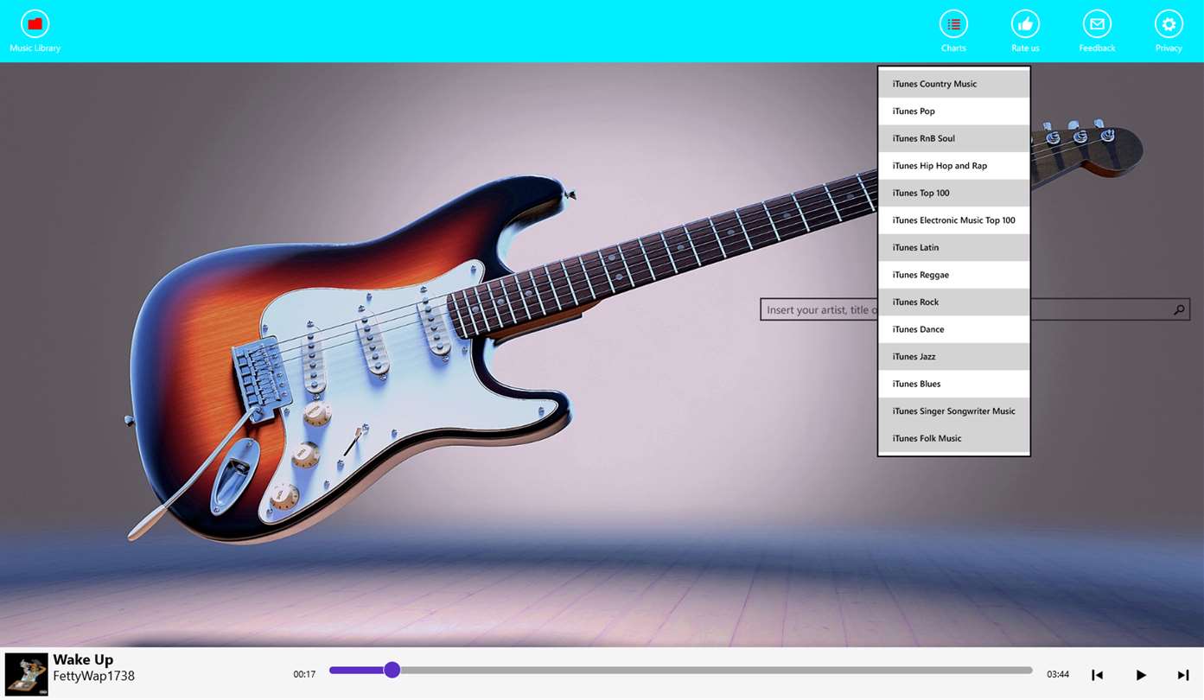Pick iTunes Singer Songwriter Music chart
Viewport: 1204px width, 700px height.
[954, 410]
